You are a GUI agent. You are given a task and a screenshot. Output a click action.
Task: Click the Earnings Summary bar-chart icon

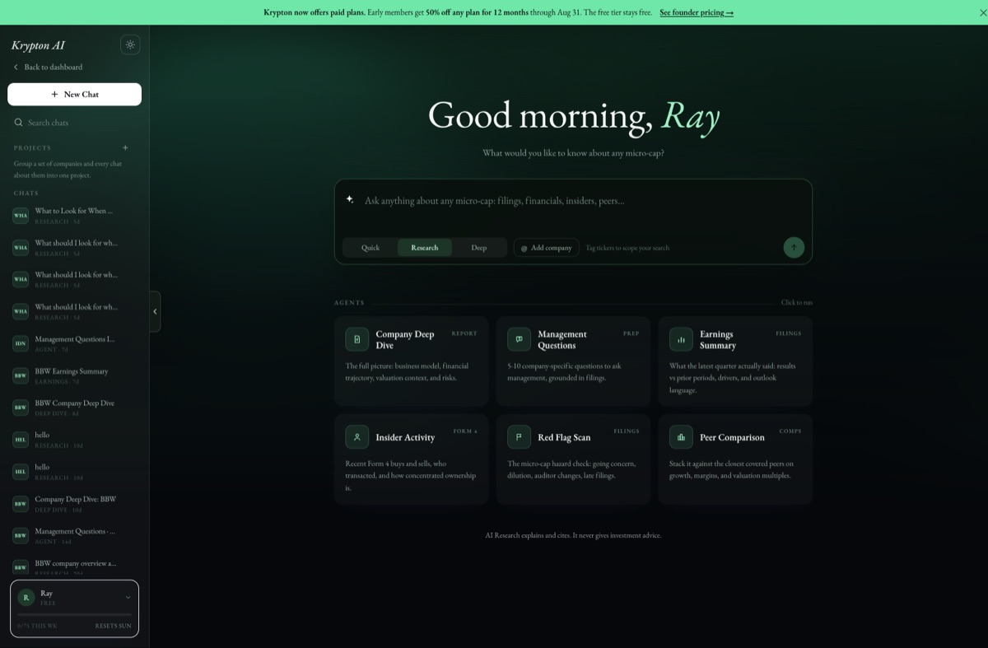pyautogui.click(x=681, y=339)
